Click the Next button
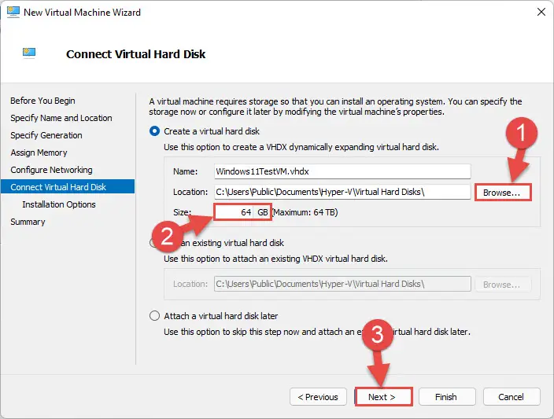 point(383,397)
